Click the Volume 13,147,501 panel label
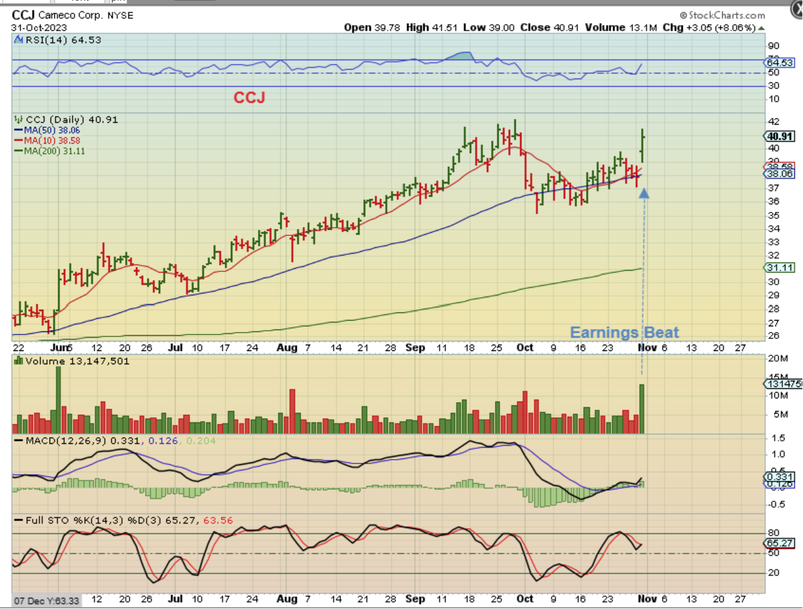Image resolution: width=803 pixels, height=609 pixels. 77,361
